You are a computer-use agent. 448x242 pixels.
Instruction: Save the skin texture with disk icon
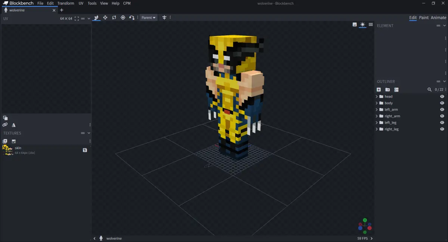tap(85, 150)
